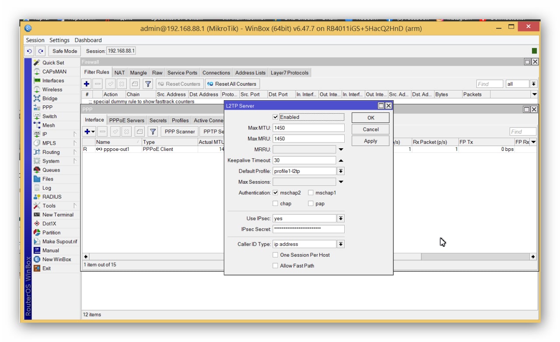
Task: Switch to the NAT tab
Action: 119,73
